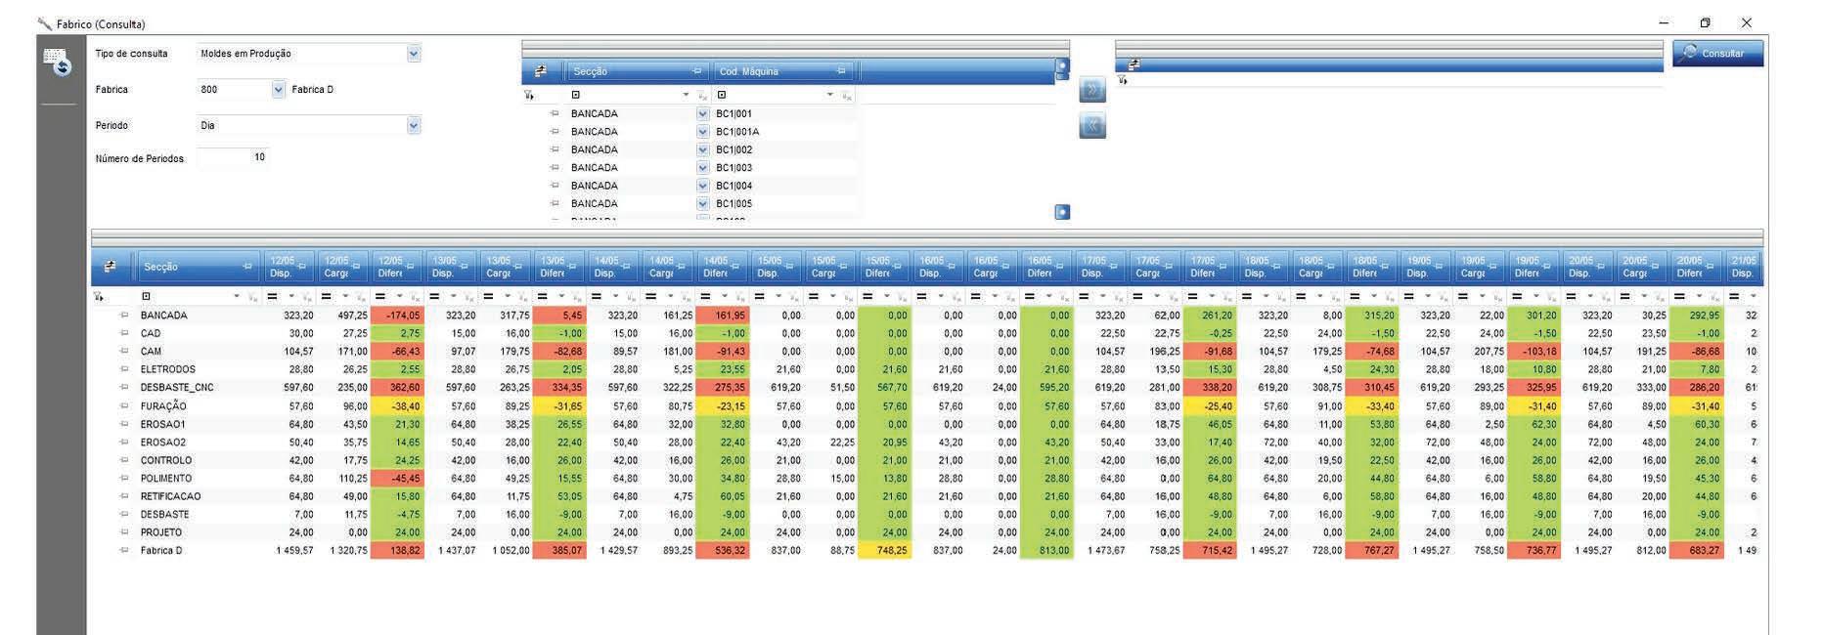Image resolution: width=1823 pixels, height=635 pixels.
Task: Click contains operator icon under main Secção filter
Action: [146, 296]
